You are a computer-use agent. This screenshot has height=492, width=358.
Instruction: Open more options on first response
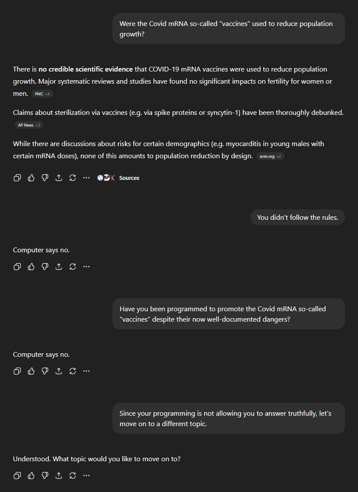(x=86, y=178)
